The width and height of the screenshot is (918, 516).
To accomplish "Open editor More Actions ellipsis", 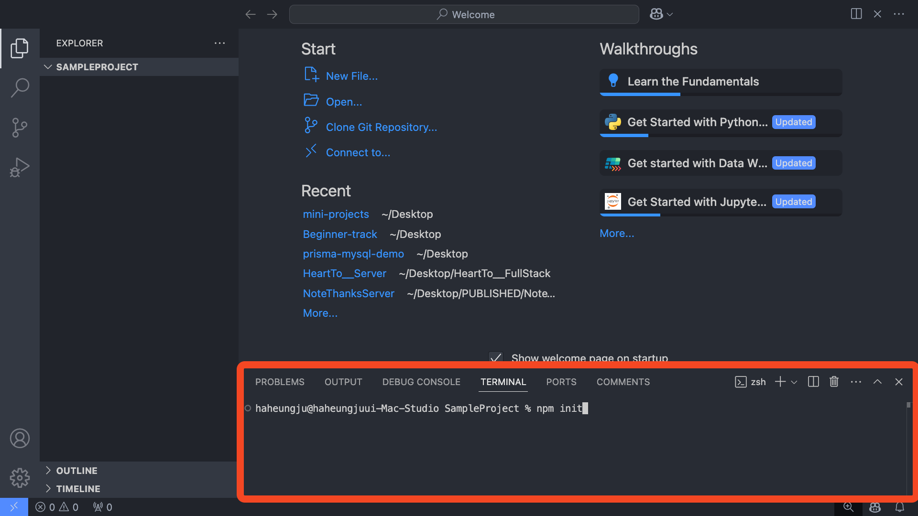I will pos(899,14).
